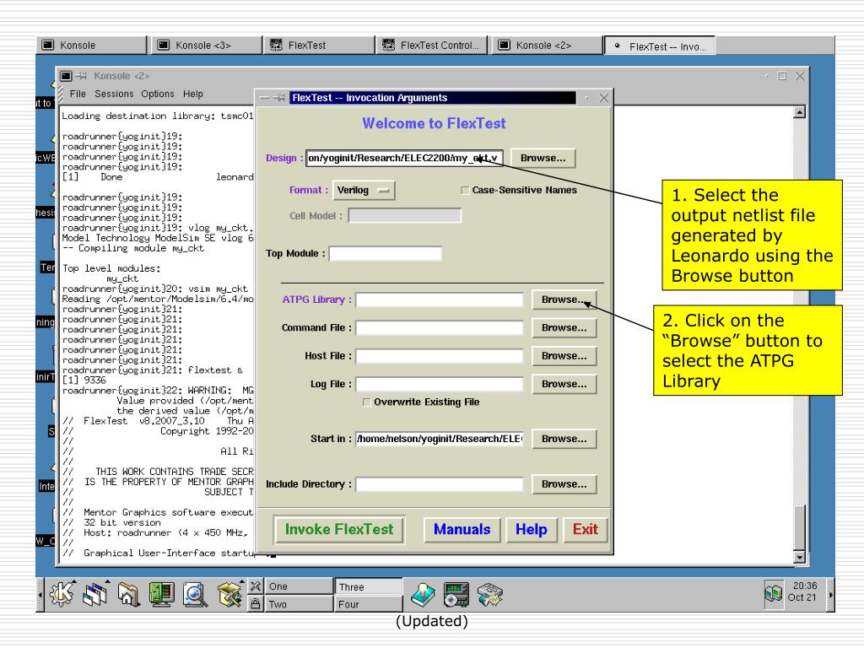864x648 pixels.
Task: Select the Konsole <2> taskbar entry
Action: (x=547, y=46)
